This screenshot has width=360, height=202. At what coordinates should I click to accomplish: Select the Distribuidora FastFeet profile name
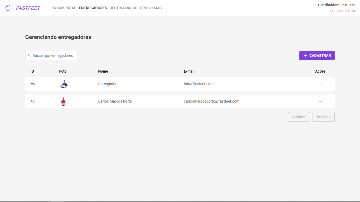pos(336,5)
